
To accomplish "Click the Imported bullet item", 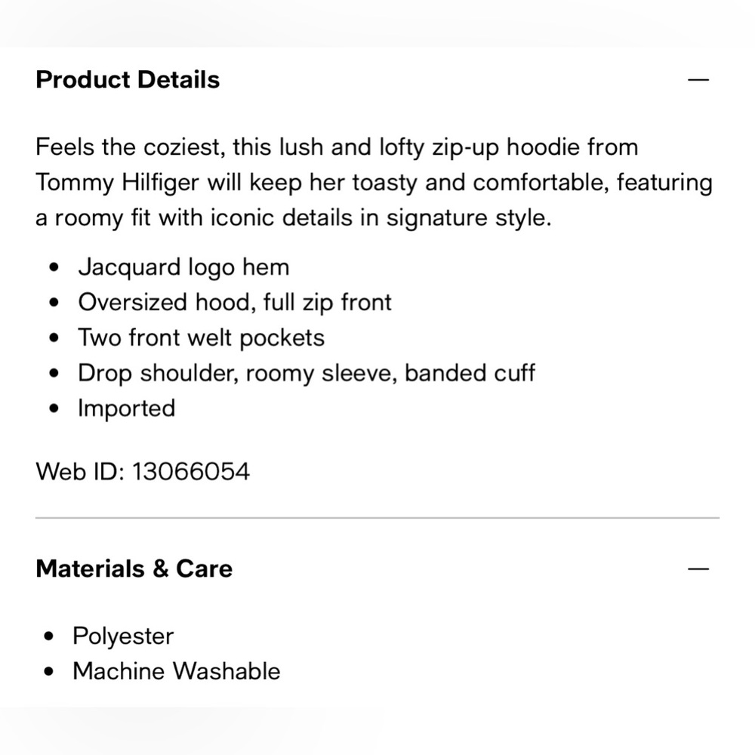I will (x=126, y=408).
